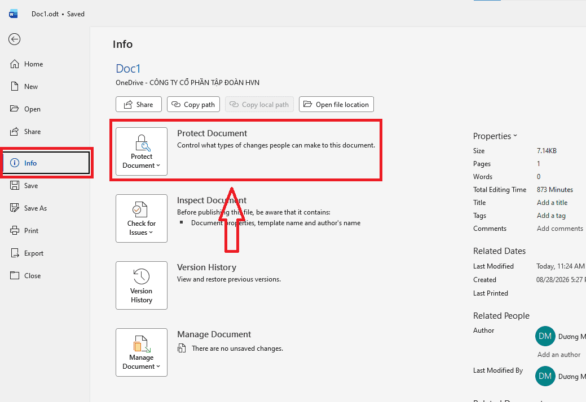The width and height of the screenshot is (586, 402).
Task: Close the document from the sidebar
Action: coord(45,275)
